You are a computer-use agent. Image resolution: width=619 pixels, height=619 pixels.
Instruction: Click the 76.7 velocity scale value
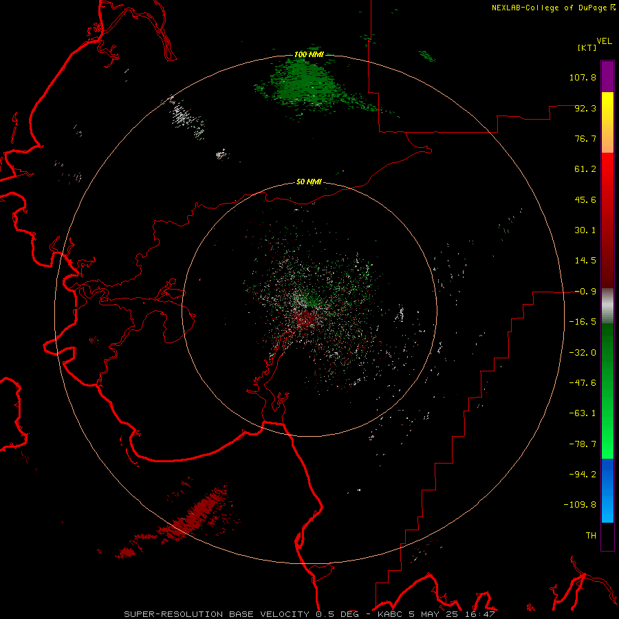585,138
